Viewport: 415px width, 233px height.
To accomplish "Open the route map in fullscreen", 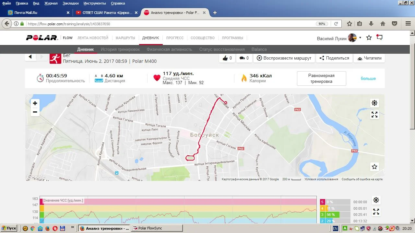I will [374, 115].
